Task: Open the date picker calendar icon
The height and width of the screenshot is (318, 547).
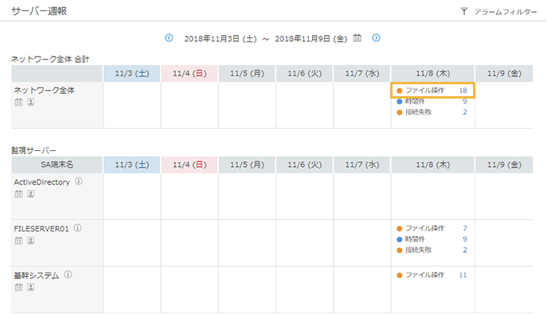Action: point(358,37)
